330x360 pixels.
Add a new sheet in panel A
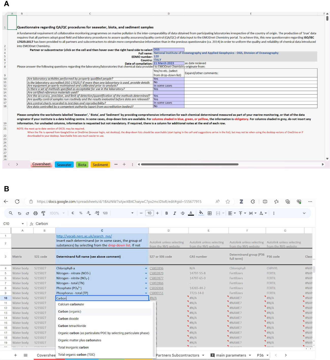click(124, 164)
